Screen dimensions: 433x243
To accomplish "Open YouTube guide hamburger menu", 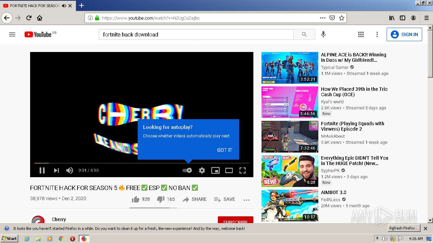I will click(12, 34).
